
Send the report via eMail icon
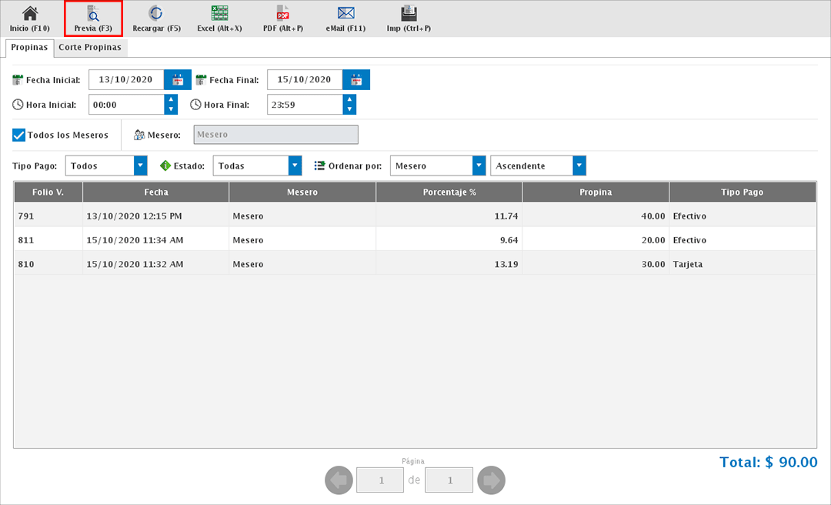click(x=345, y=13)
